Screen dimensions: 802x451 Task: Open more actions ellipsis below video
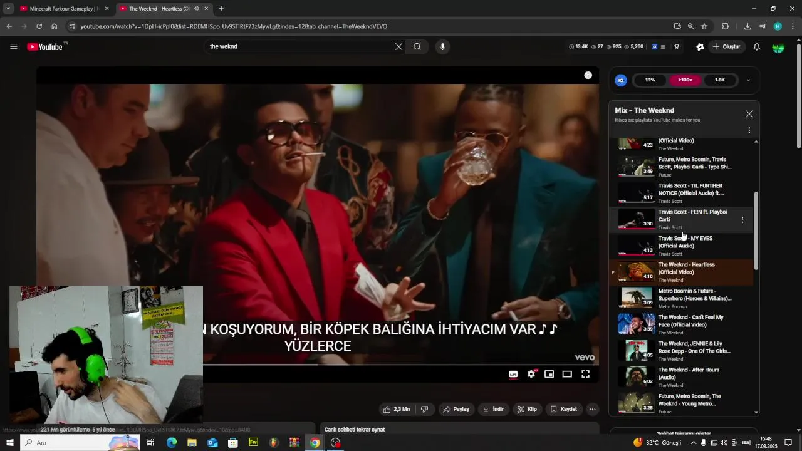point(592,409)
